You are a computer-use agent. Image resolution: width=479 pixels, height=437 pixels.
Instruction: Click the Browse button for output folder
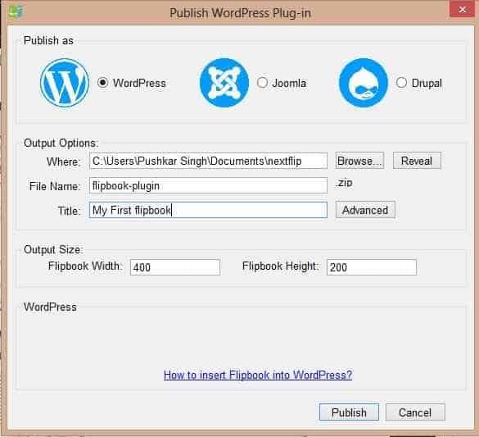pyautogui.click(x=359, y=161)
